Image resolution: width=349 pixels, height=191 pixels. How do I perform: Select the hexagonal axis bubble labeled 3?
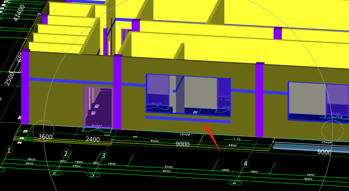coord(103,156)
